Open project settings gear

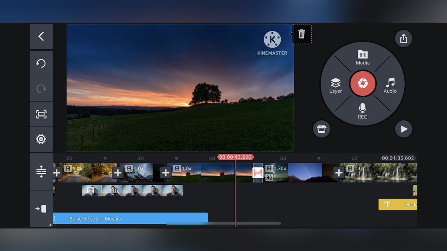[41, 139]
